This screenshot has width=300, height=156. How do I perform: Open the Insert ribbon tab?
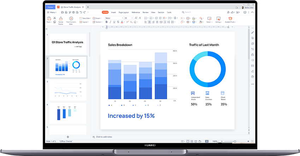pyautogui.click(x=113, y=12)
